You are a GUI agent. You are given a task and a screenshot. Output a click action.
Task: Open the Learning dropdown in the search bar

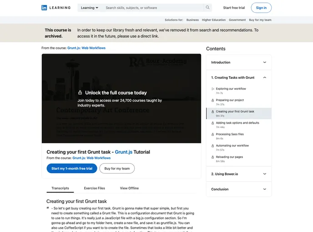point(90,8)
